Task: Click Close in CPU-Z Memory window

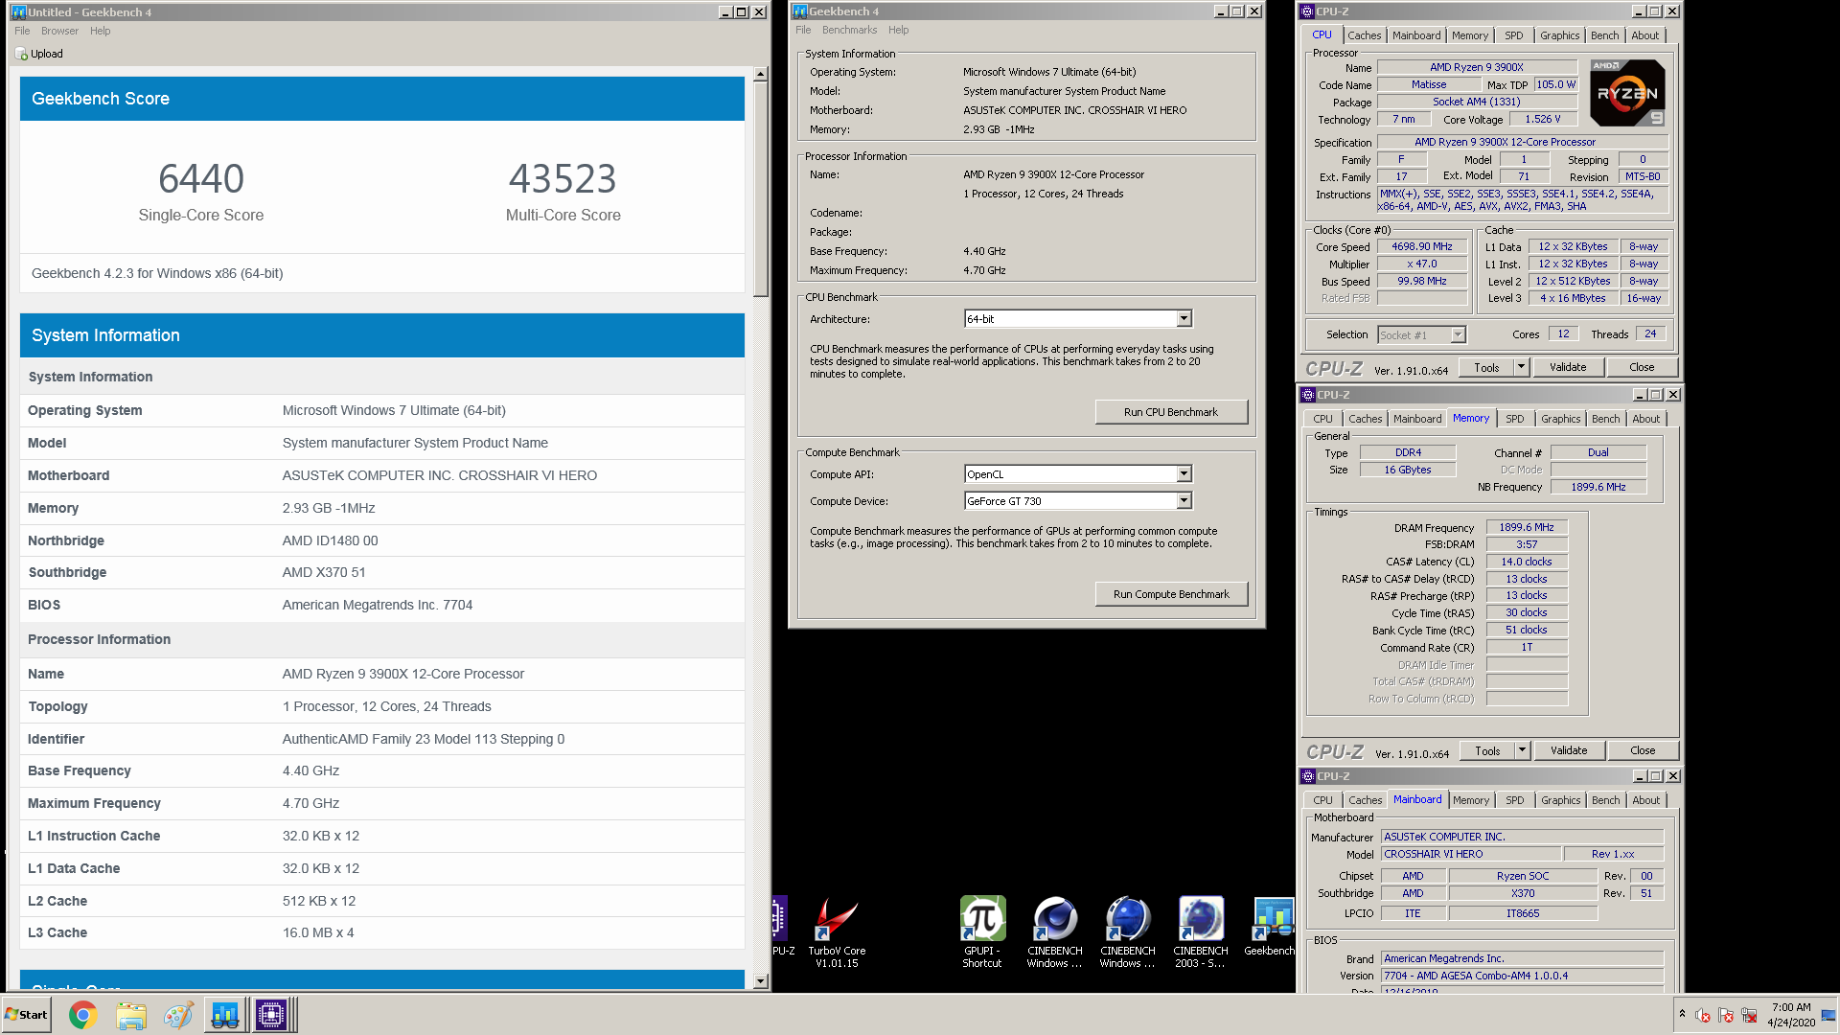Action: (1643, 750)
